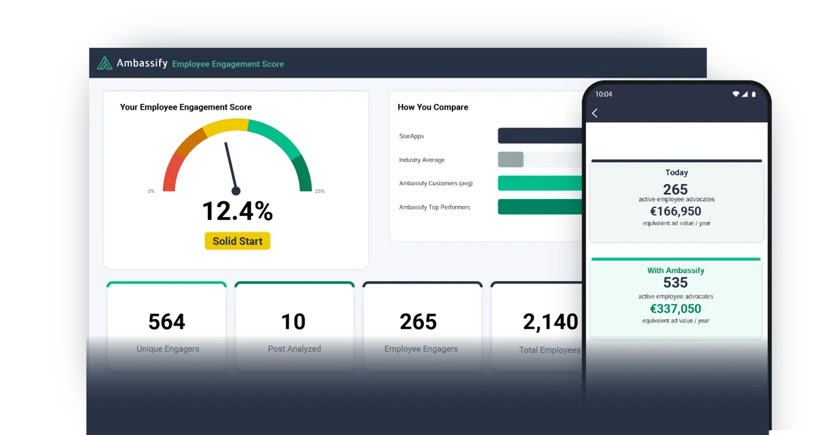Tap the "With Ambassify" heading on phone
This screenshot has height=435, width=834.
point(676,271)
